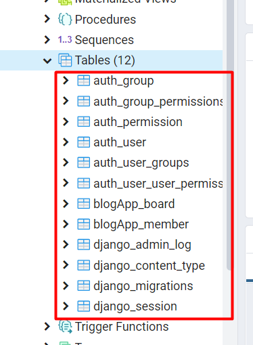The width and height of the screenshot is (253, 345).
Task: Click the django_content_type table icon
Action: (83, 265)
